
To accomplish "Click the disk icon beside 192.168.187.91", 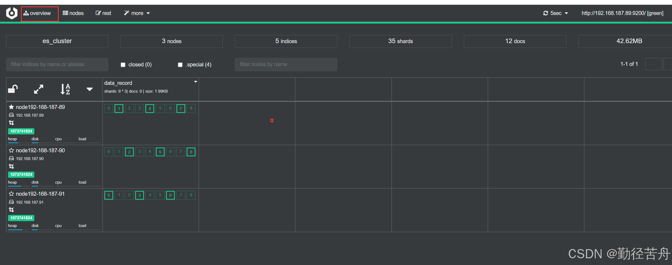I will [11, 202].
